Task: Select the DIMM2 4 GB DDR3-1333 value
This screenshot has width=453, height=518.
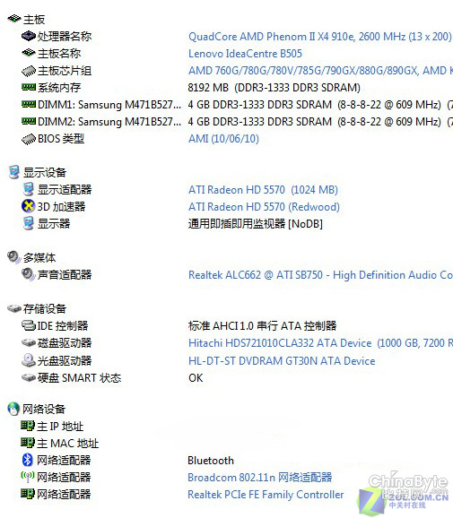Action: [320, 122]
